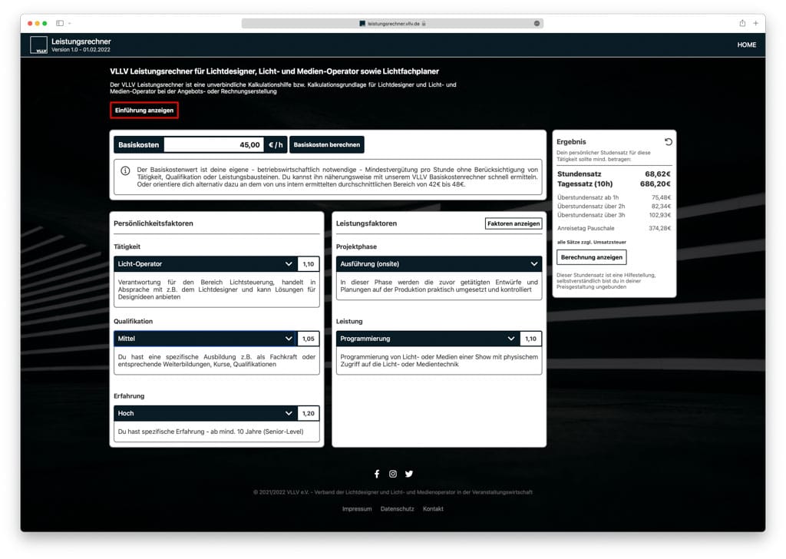This screenshot has width=786, height=559.
Task: Expand the Tätigkeit dropdown showing Licht-Operator
Action: pos(204,264)
